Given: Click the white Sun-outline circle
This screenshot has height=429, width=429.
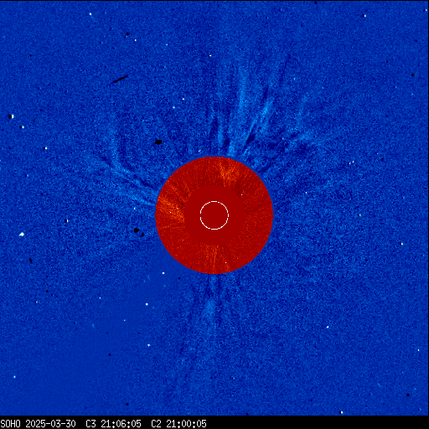Looking at the screenshot, I should (214, 215).
